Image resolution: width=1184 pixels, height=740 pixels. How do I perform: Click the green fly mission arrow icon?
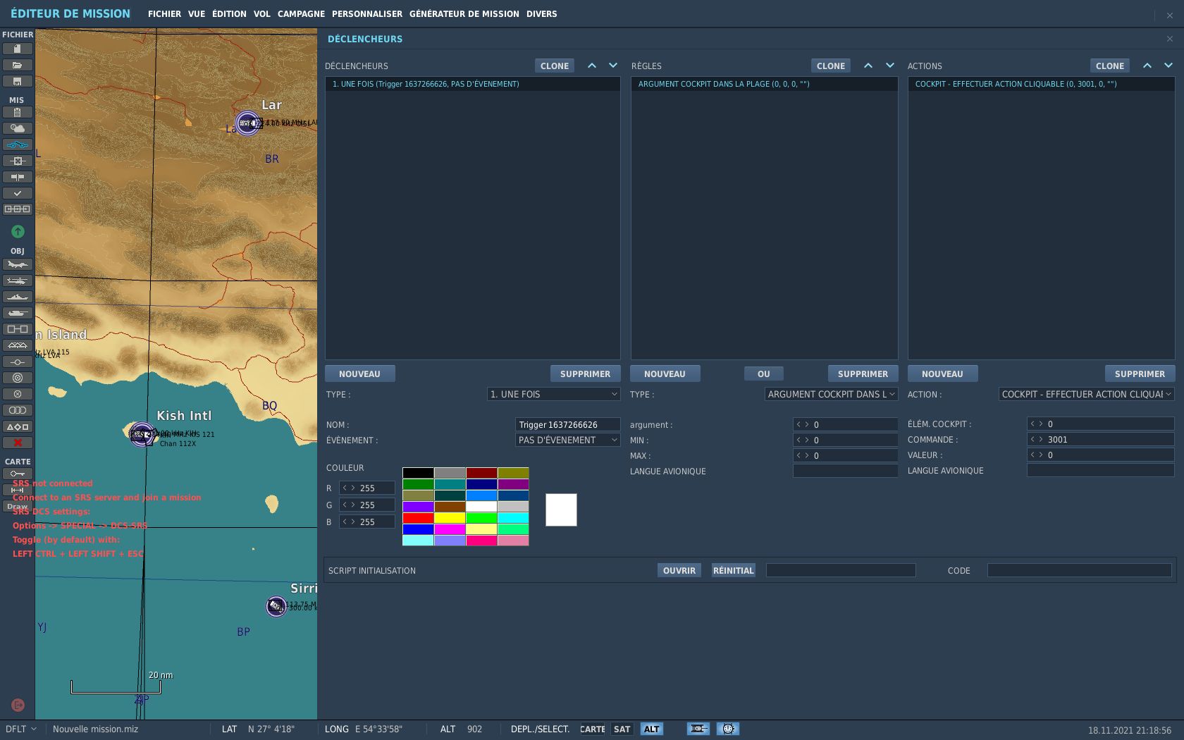tap(18, 231)
